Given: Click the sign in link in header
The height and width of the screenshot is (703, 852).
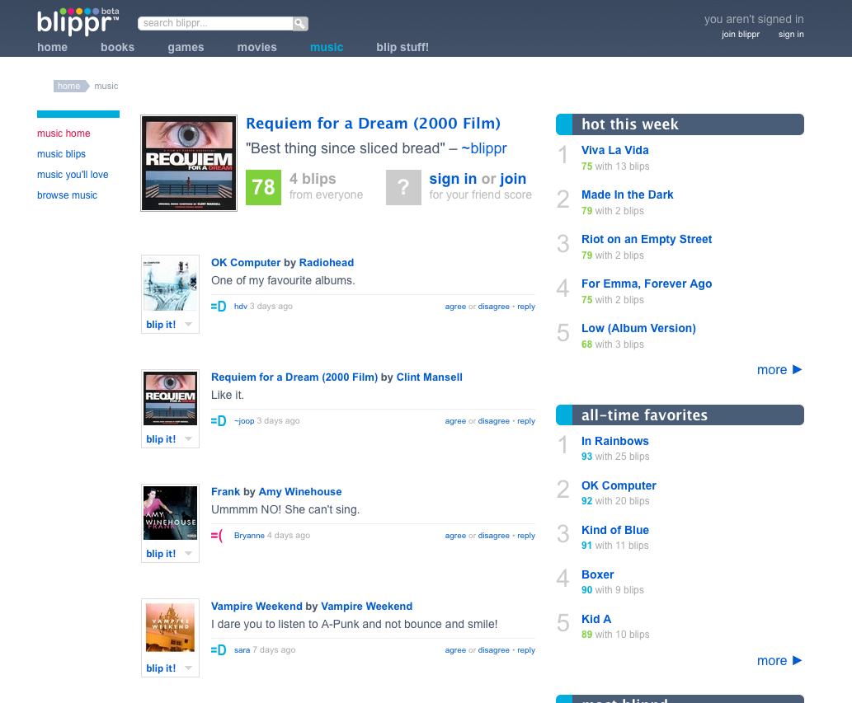Looking at the screenshot, I should (791, 34).
